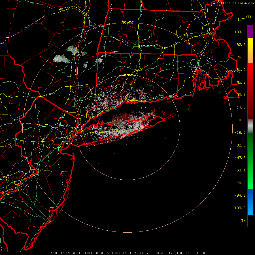Click the 100 NMI range ring label
255x255 pixels.
pyautogui.click(x=127, y=22)
